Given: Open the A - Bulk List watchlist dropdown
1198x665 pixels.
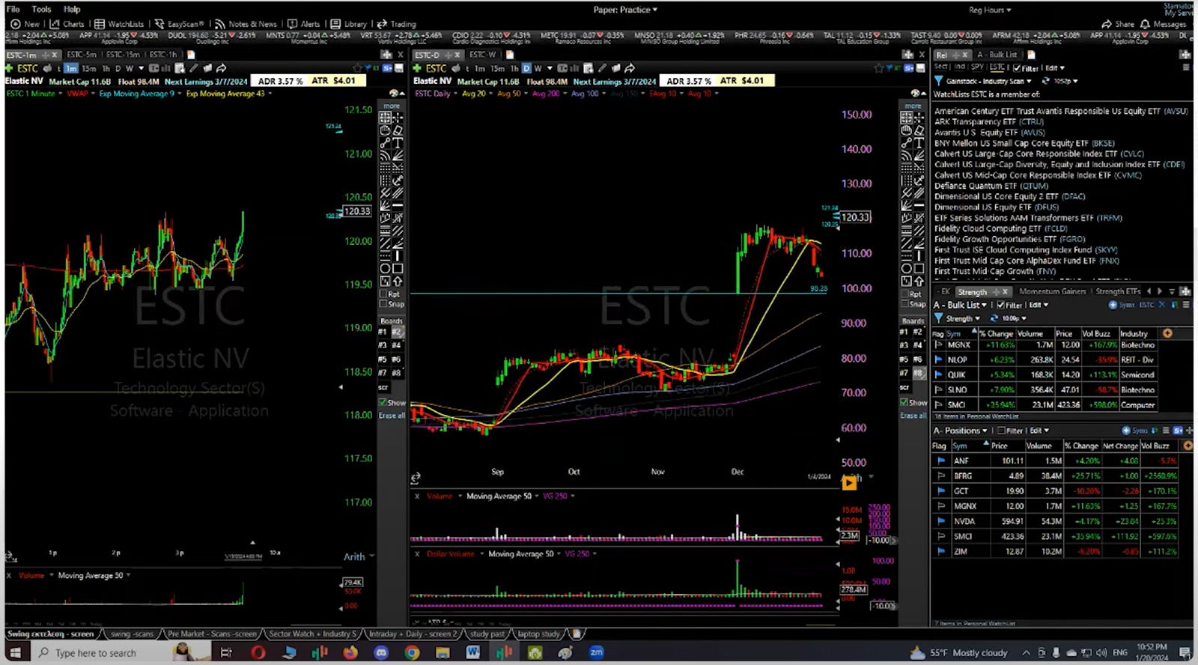Looking at the screenshot, I should 961,305.
